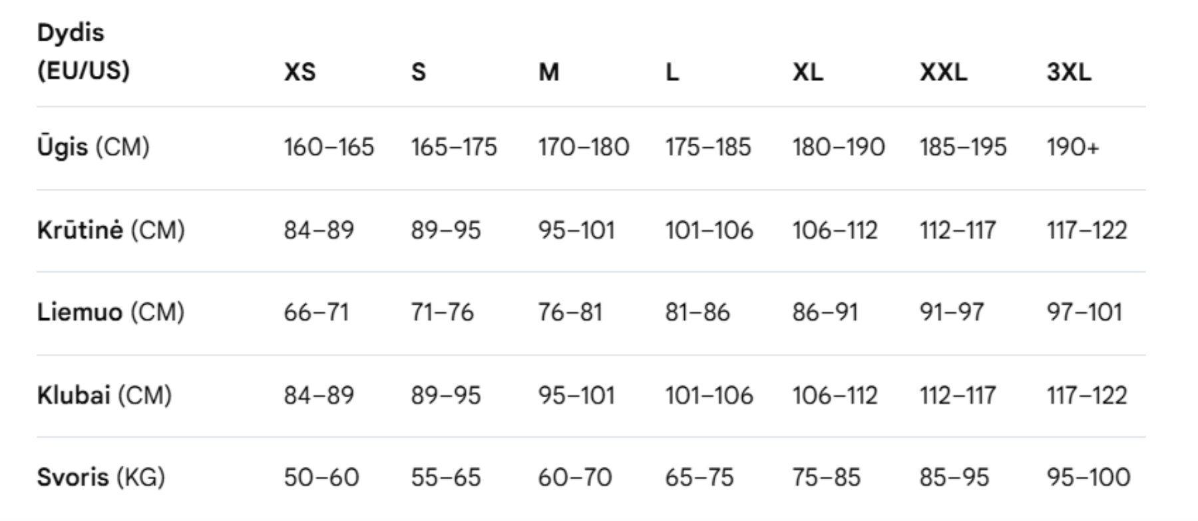The width and height of the screenshot is (1198, 521).
Task: Click the 160–165 height cell
Action: tap(329, 146)
